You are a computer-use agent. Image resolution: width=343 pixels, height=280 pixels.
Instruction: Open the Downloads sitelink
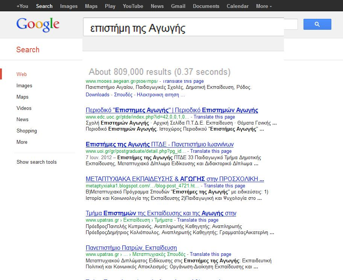click(97, 94)
